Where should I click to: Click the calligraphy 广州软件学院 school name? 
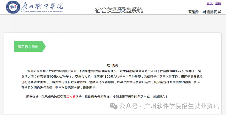[42, 6]
